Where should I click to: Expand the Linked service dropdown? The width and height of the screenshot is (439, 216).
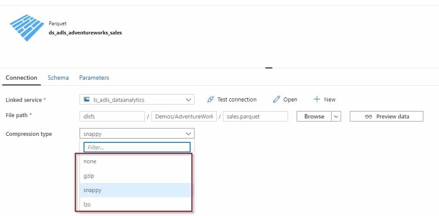[188, 100]
